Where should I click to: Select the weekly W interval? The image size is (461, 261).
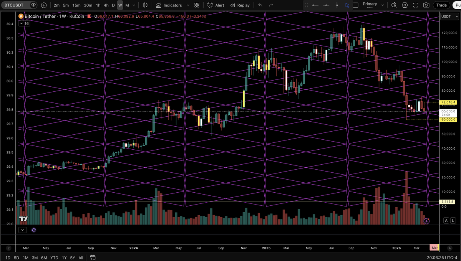pos(120,5)
